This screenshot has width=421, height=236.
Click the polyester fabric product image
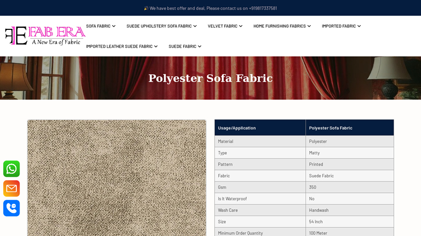(x=117, y=178)
